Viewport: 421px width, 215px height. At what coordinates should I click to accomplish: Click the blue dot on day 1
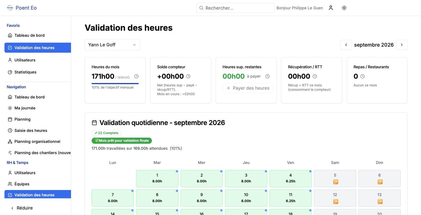pos(177,171)
